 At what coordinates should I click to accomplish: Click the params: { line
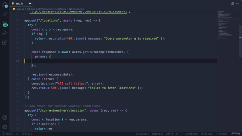[43, 56]
